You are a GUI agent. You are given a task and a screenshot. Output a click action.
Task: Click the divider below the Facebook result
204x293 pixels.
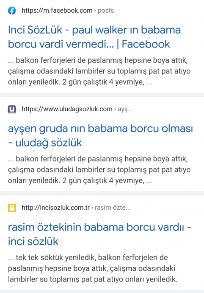(102, 95)
